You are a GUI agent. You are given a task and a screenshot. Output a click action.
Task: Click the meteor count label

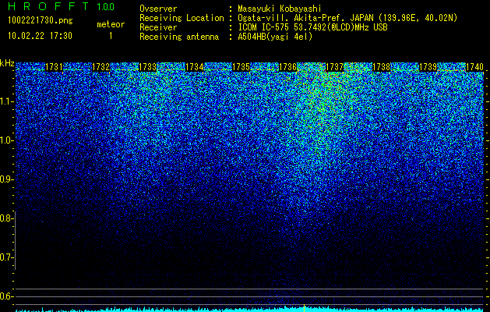click(x=111, y=24)
